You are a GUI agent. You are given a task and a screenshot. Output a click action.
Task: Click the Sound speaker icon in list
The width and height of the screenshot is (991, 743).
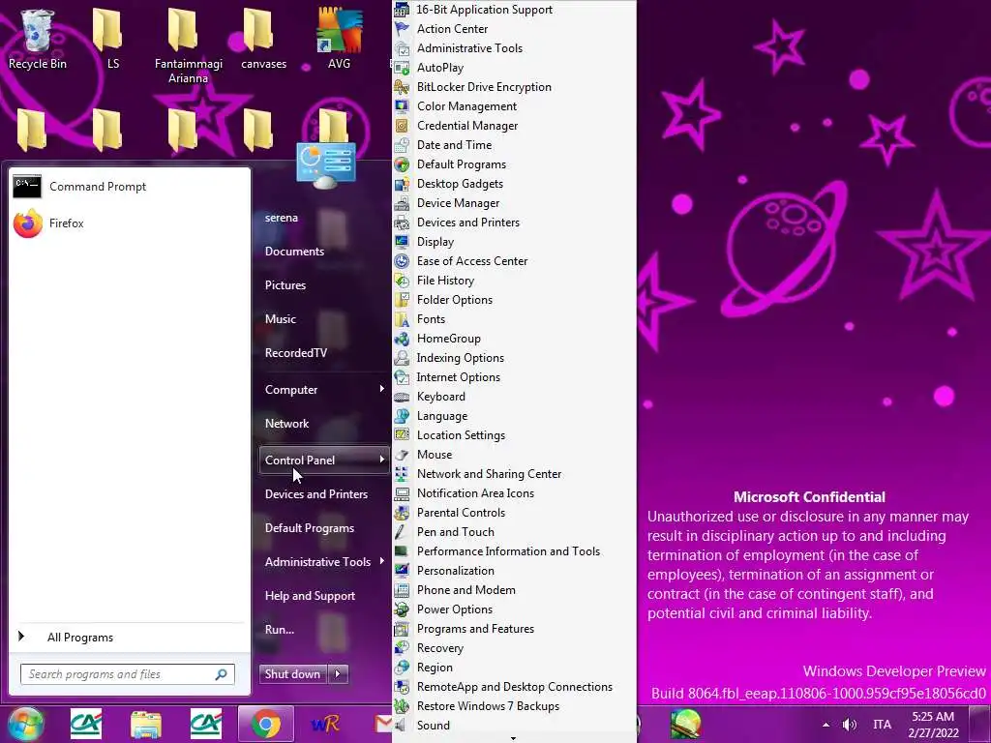402,726
